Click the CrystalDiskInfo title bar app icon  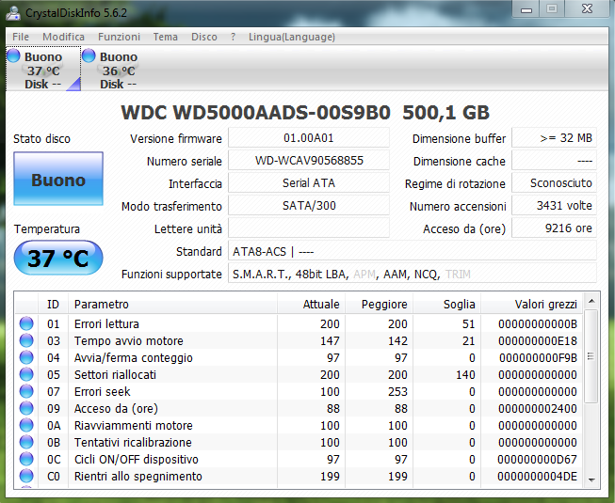click(x=12, y=12)
